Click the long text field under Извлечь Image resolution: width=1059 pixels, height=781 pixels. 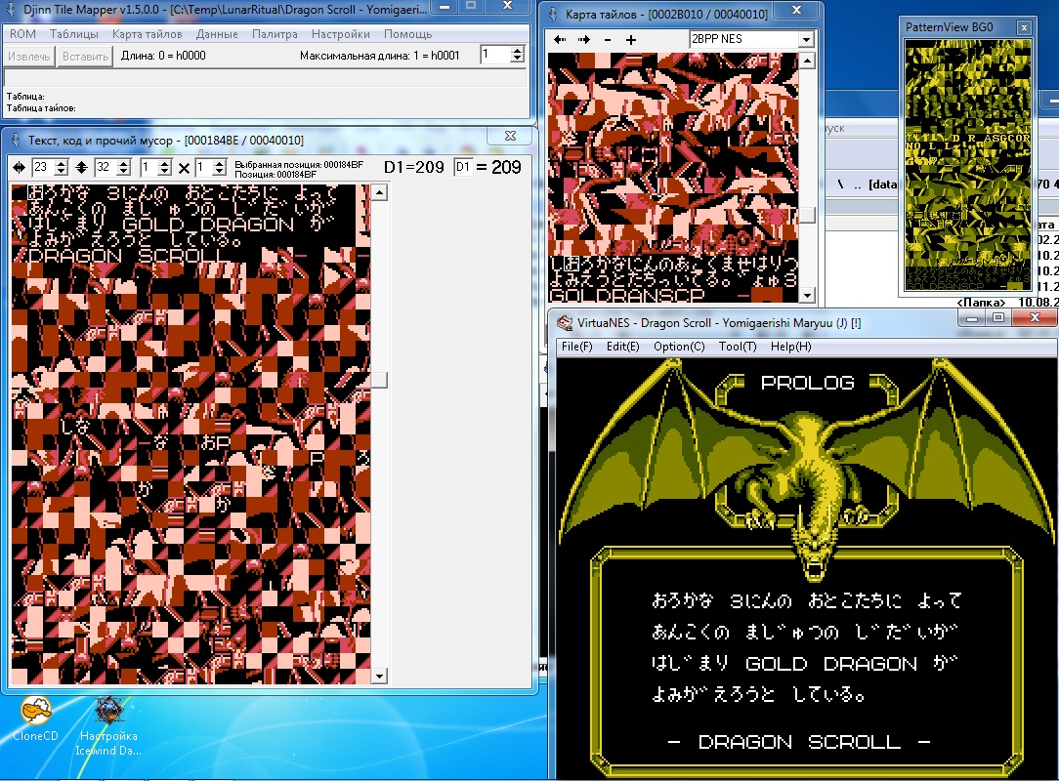pyautogui.click(x=265, y=78)
